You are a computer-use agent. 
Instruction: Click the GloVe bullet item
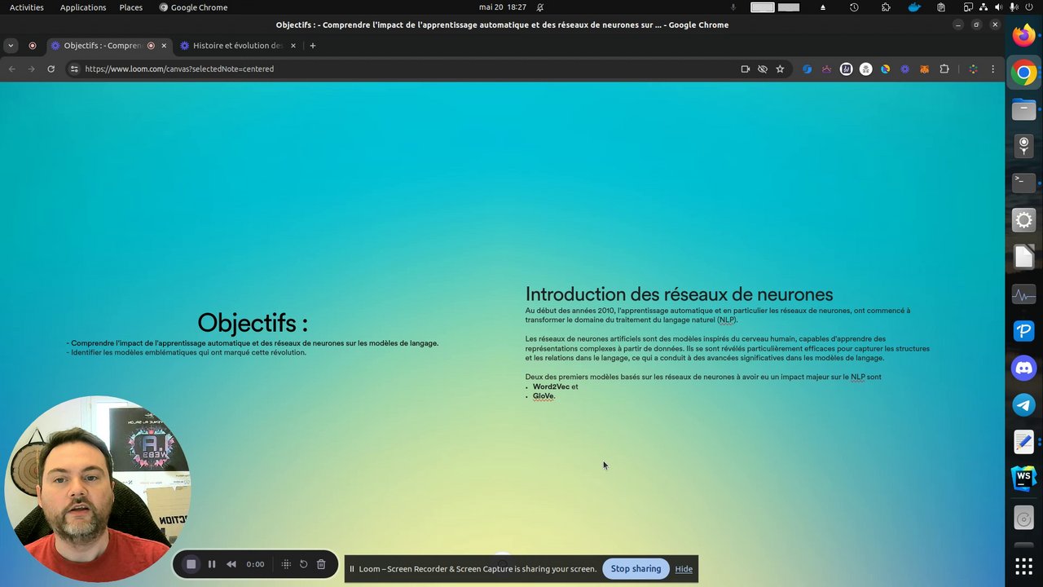pos(544,396)
